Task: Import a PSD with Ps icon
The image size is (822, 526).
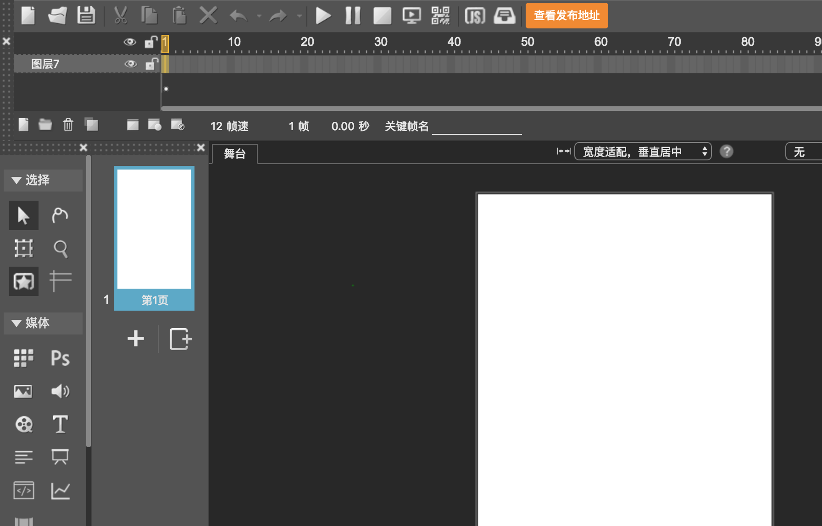Action: coord(60,358)
